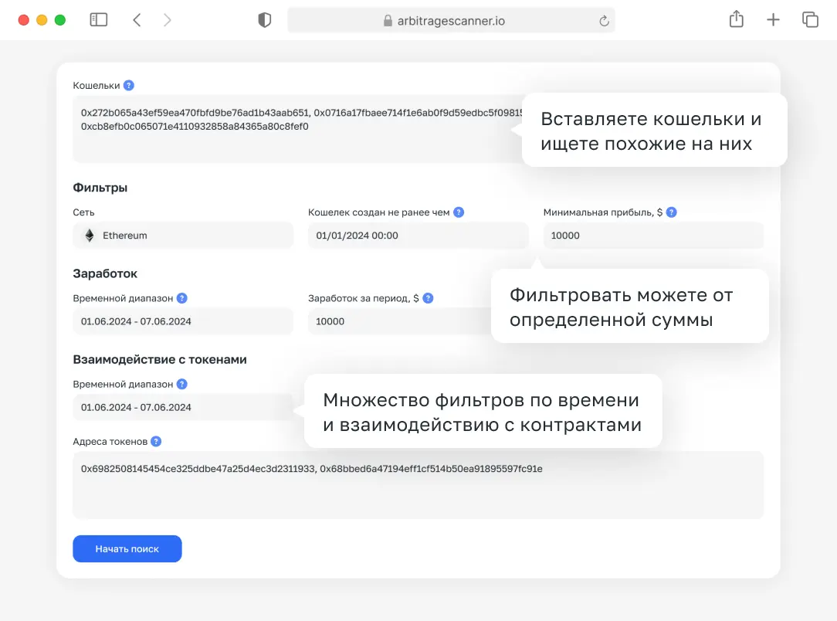Reload the arbitragescanner.io page

(605, 22)
